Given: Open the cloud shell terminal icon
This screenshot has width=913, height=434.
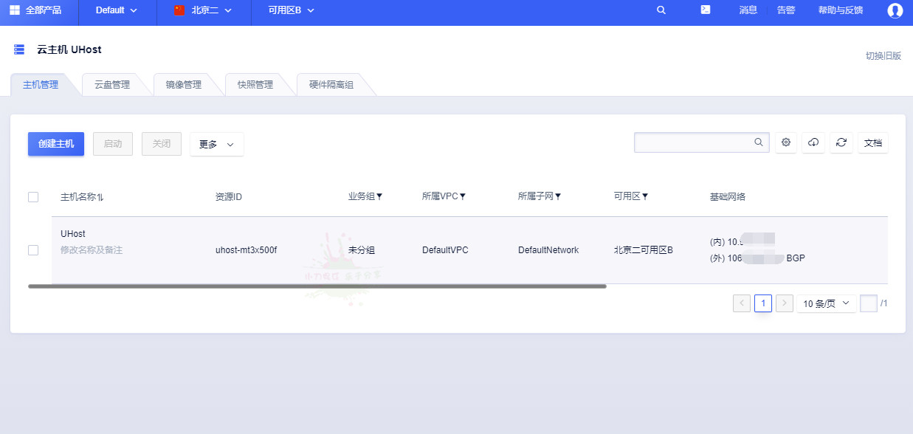Looking at the screenshot, I should click(x=706, y=10).
